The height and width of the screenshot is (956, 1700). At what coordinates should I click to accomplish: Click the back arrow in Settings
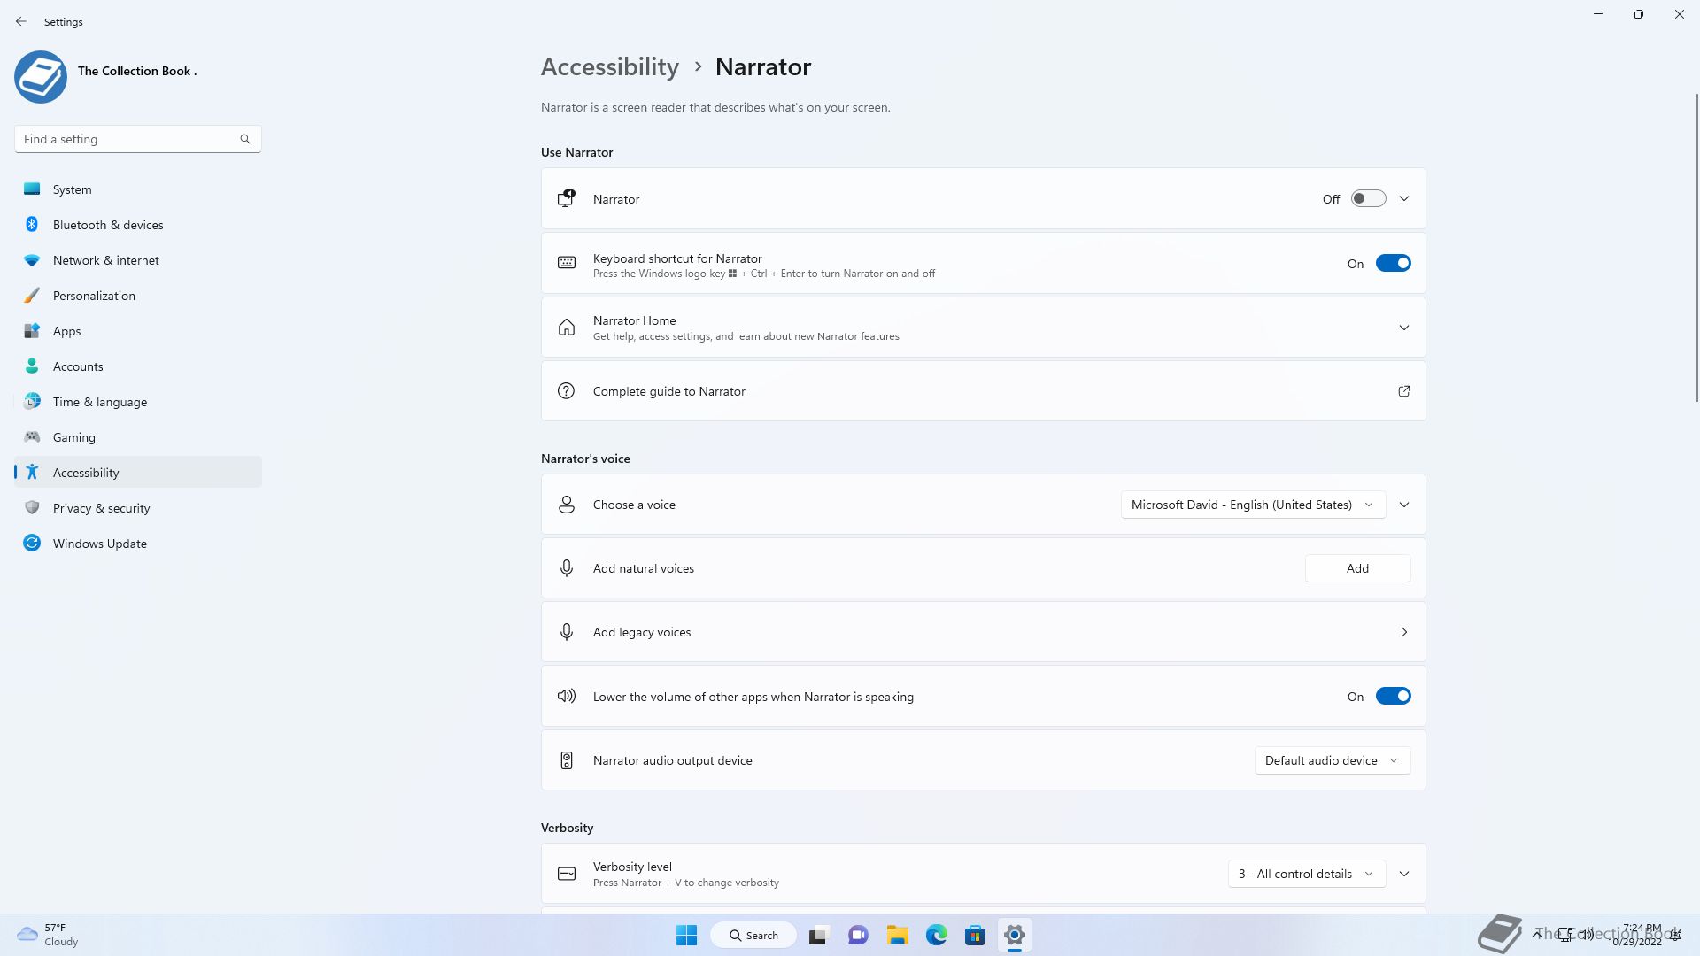pos(21,21)
